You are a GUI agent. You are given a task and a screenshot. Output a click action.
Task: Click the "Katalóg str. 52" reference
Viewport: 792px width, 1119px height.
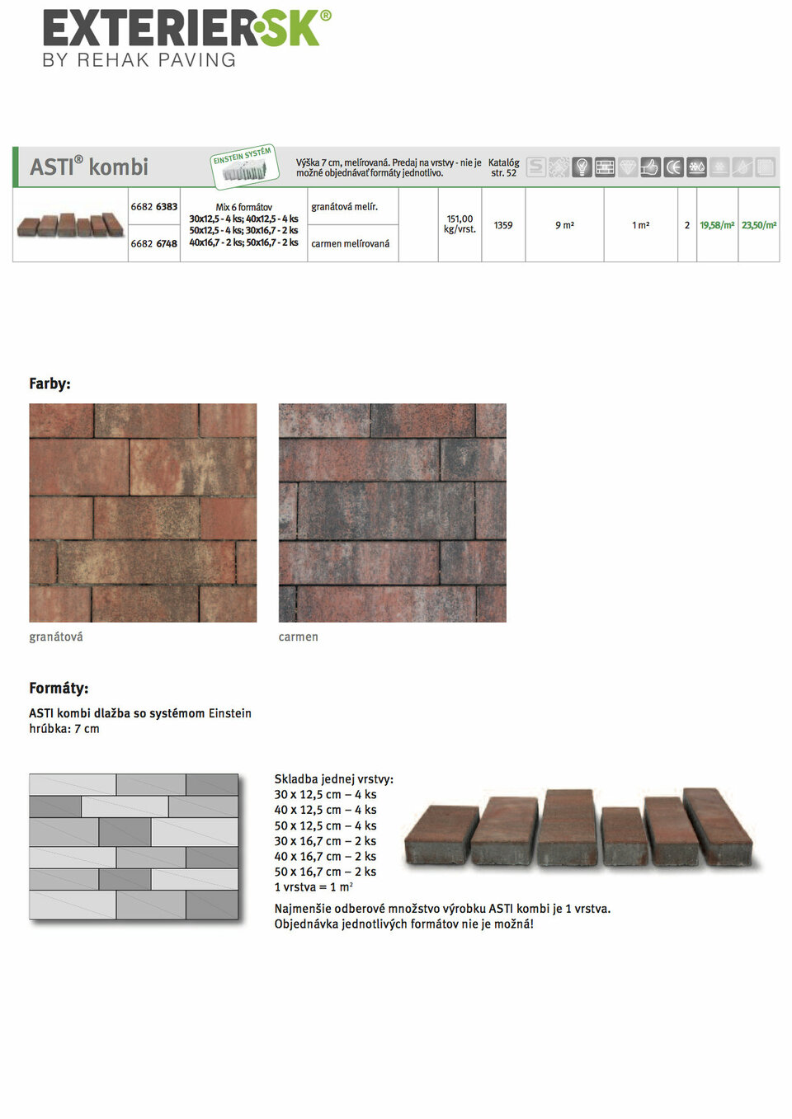coord(504,167)
